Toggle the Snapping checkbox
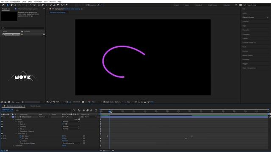271x152 pixels. [88, 5]
